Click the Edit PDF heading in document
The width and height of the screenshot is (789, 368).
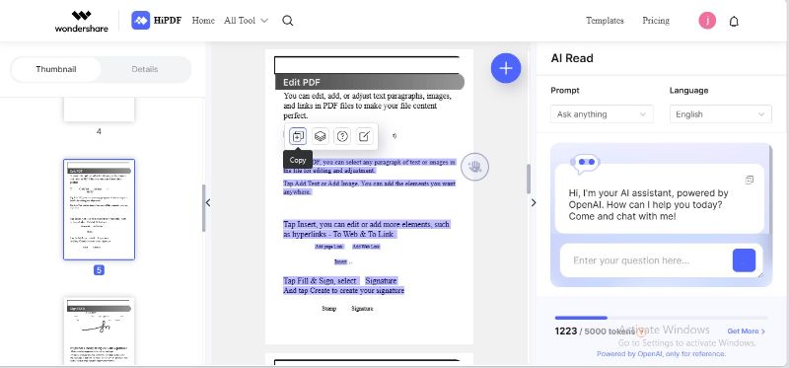point(302,83)
